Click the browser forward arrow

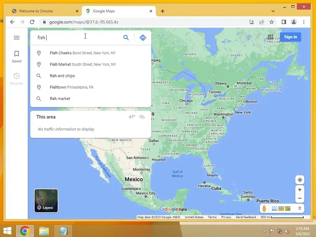click(x=22, y=22)
